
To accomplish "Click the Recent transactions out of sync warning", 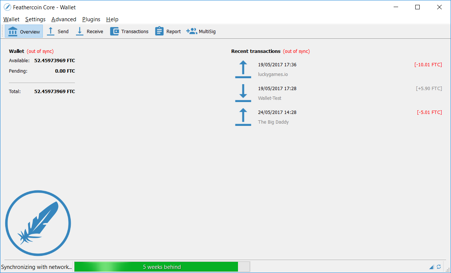I will (296, 51).
